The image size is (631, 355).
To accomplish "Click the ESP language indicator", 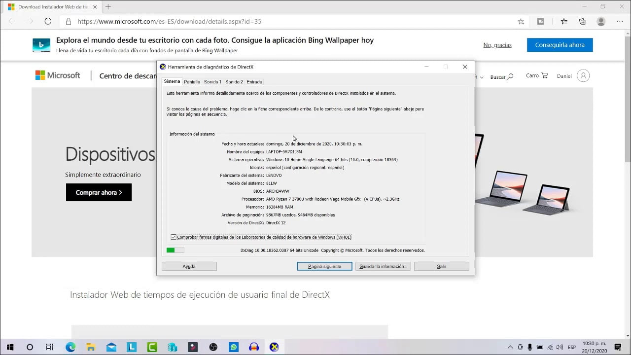I will tap(572, 347).
